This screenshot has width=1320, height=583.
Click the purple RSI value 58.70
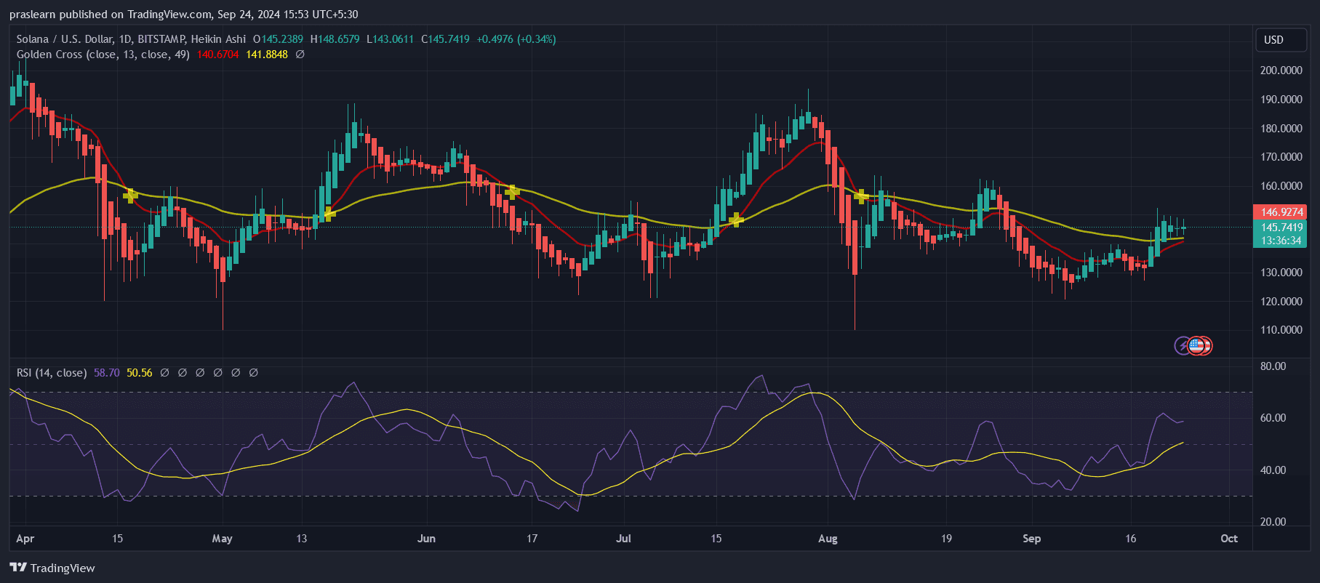[x=106, y=373]
